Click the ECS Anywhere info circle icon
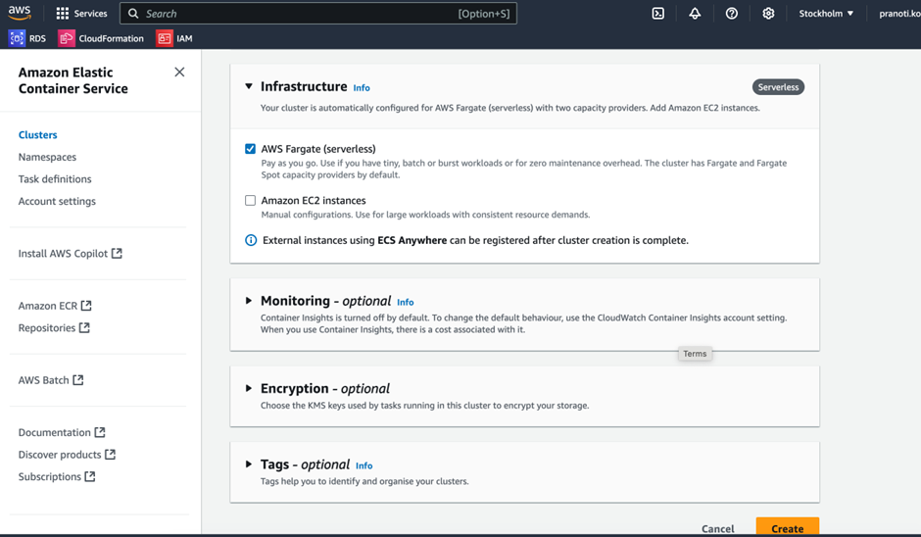The image size is (921, 537). point(251,240)
